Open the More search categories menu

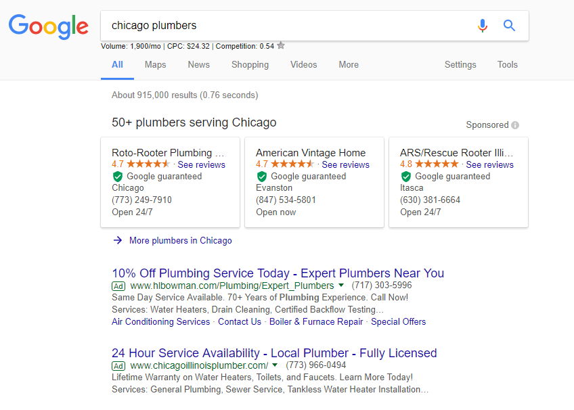[x=349, y=65]
